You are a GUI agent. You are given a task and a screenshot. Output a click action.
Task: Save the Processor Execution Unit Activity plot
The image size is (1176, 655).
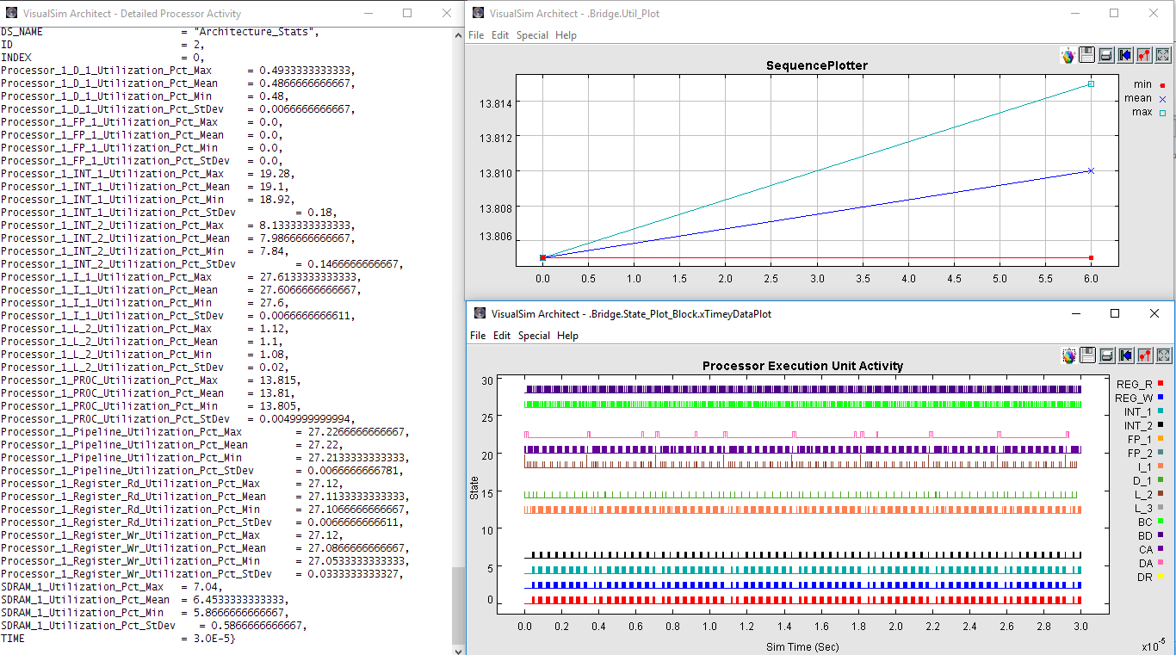[x=1087, y=355]
